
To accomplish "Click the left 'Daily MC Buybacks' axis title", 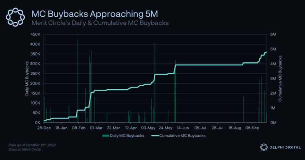I will coord(27,78).
